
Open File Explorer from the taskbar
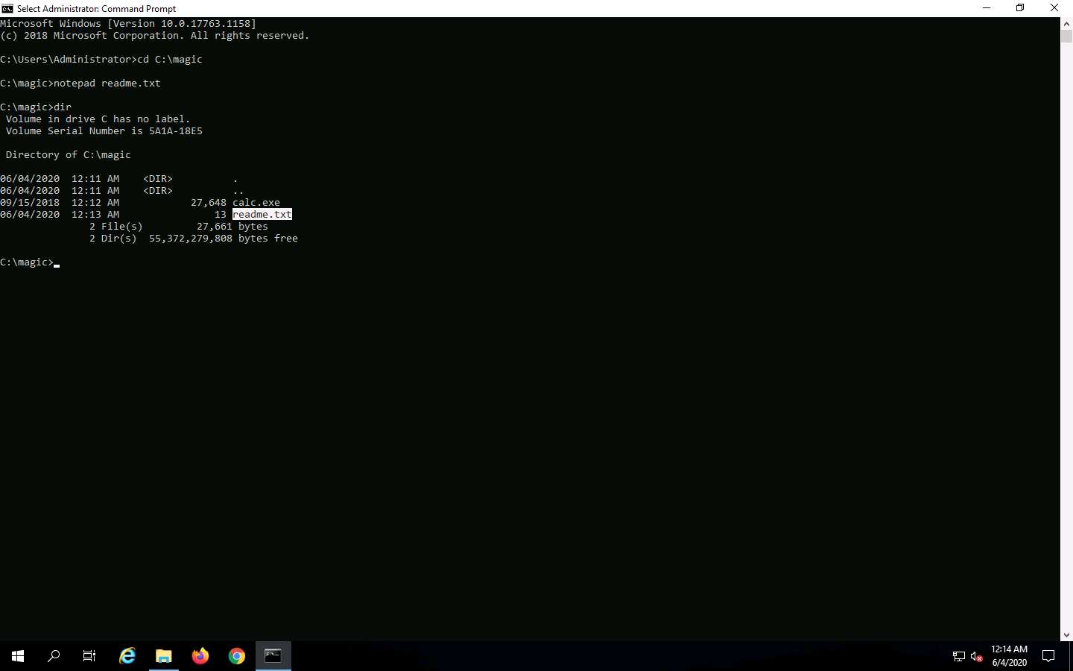click(x=164, y=656)
